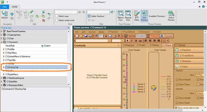Open the Format menu in the preview
Image resolution: width=207 pixels, height=112 pixels.
pyautogui.click(x=92, y=32)
